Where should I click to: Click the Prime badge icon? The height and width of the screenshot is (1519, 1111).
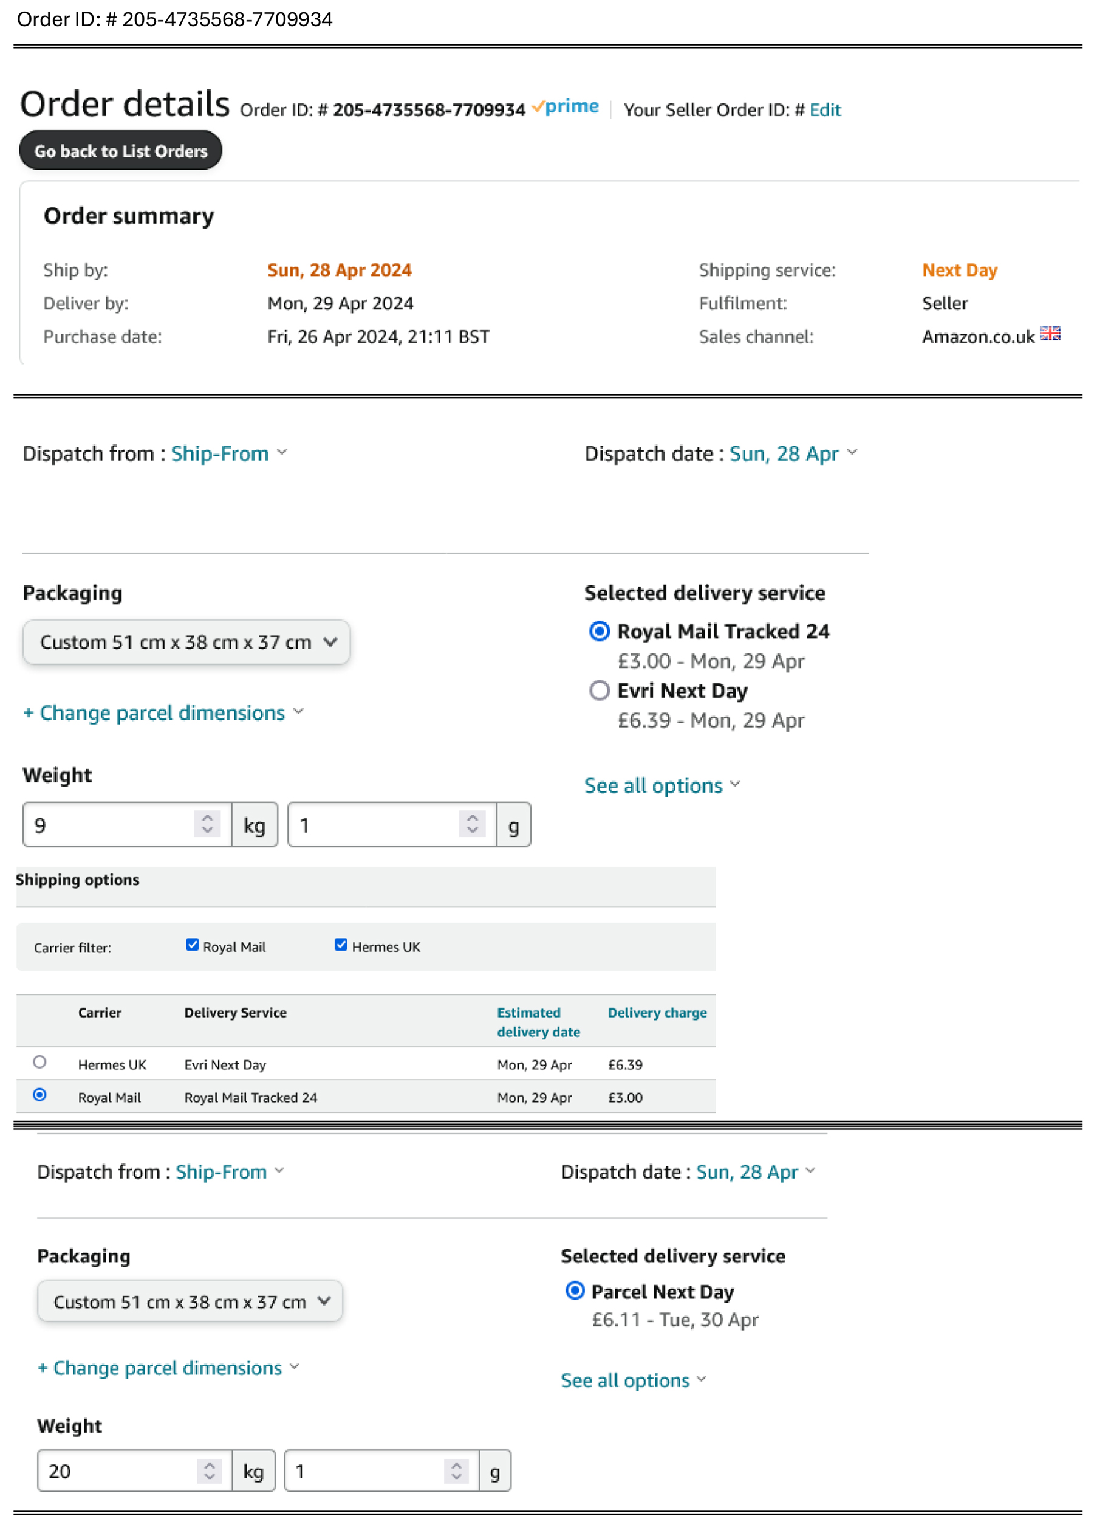click(x=565, y=107)
